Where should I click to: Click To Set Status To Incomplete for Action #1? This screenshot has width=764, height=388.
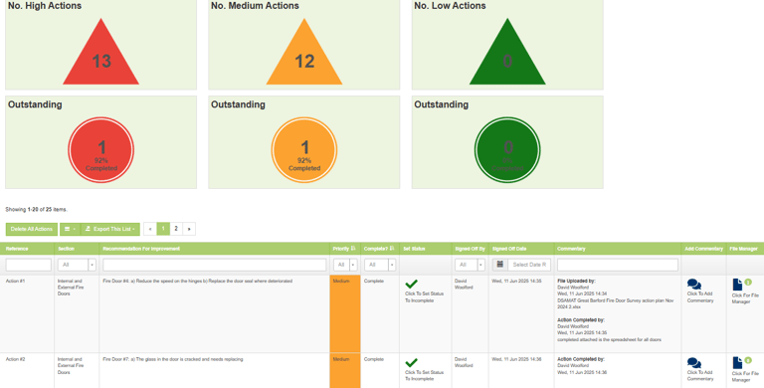(x=425, y=297)
